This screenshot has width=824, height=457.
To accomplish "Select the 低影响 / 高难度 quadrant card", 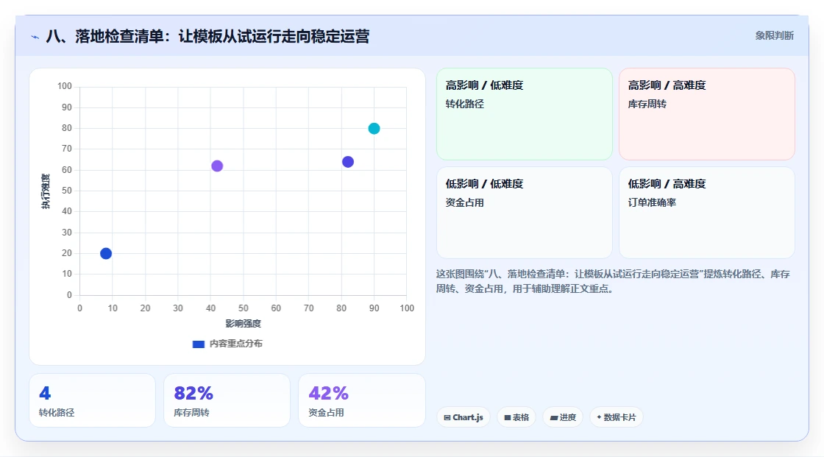I will (707, 213).
